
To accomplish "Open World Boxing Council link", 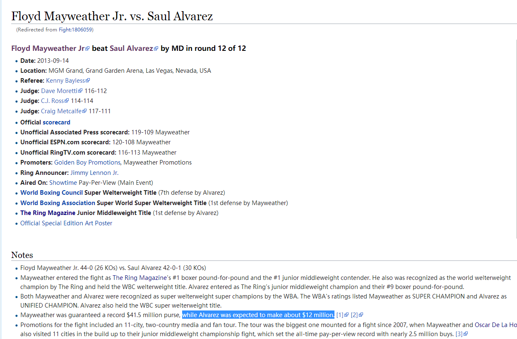I will click(51, 193).
